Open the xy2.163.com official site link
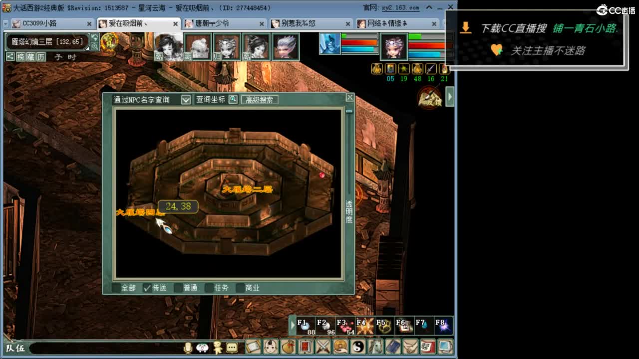This screenshot has height=359, width=639. (x=401, y=8)
